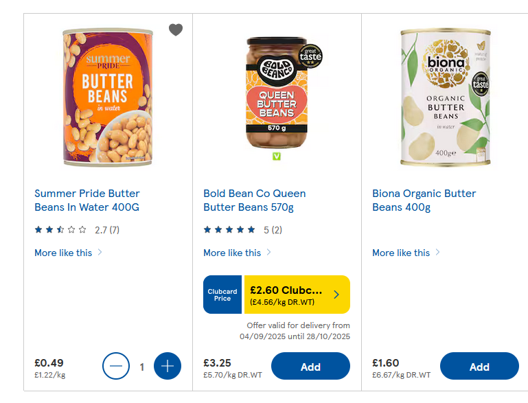Open Bold Bean Co Queen Butter Beans link
The height and width of the screenshot is (403, 528).
click(255, 200)
